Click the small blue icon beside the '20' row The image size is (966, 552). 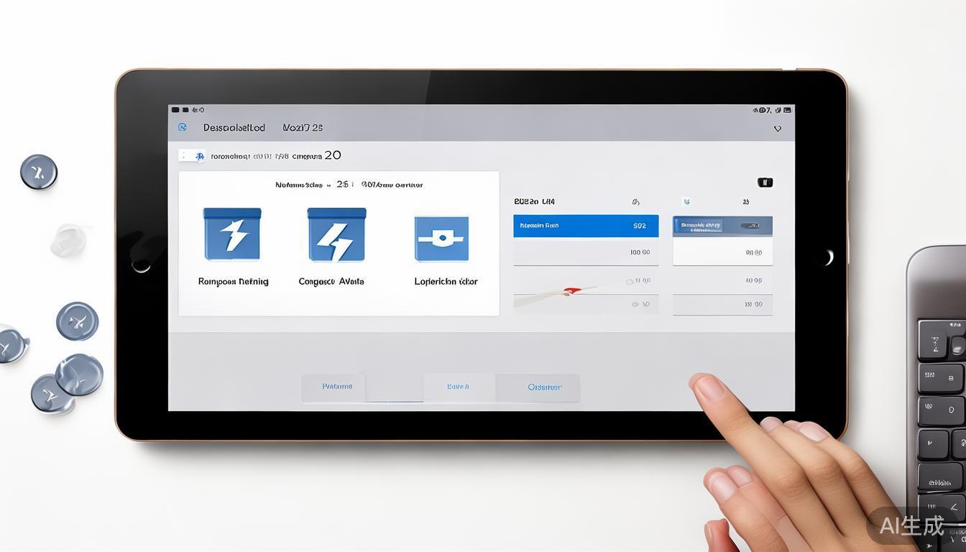(200, 155)
